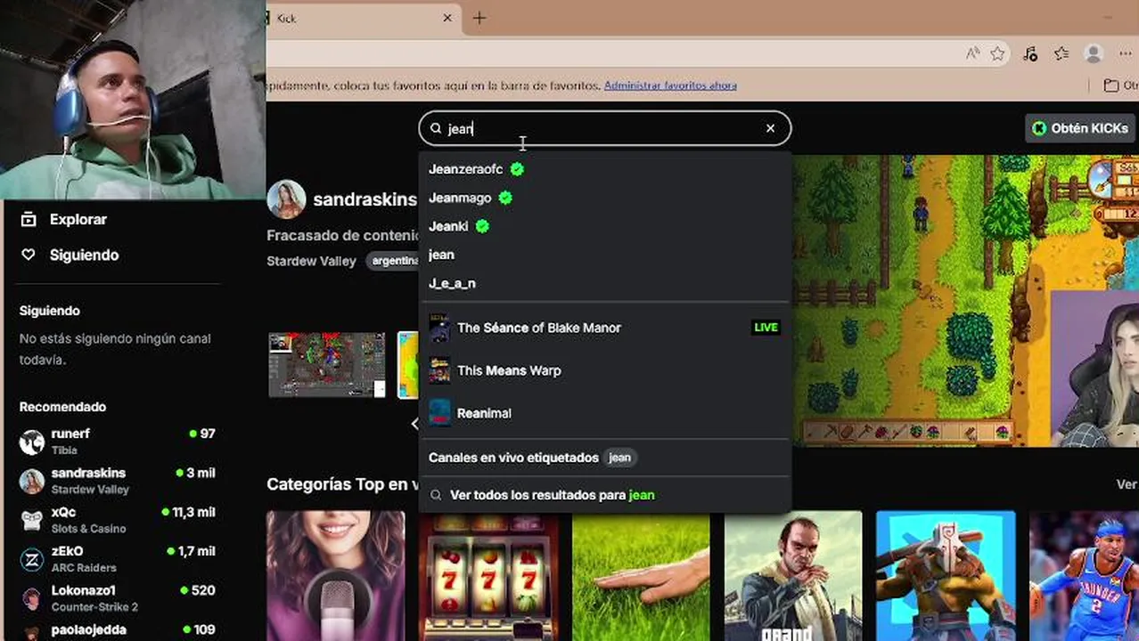Click the argentina tag chip
Screen dimensions: 1139x641
(393, 261)
